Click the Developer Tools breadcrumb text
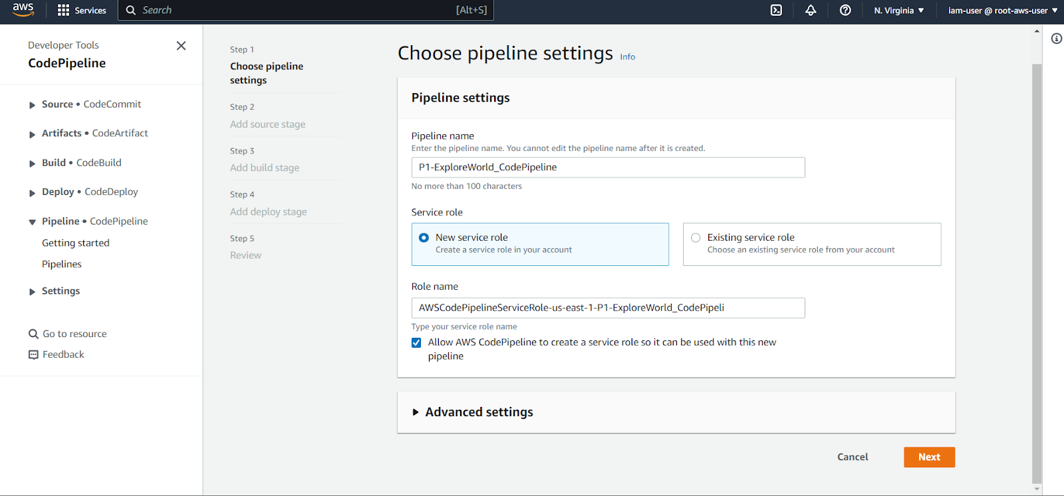Image resolution: width=1064 pixels, height=496 pixels. click(63, 45)
